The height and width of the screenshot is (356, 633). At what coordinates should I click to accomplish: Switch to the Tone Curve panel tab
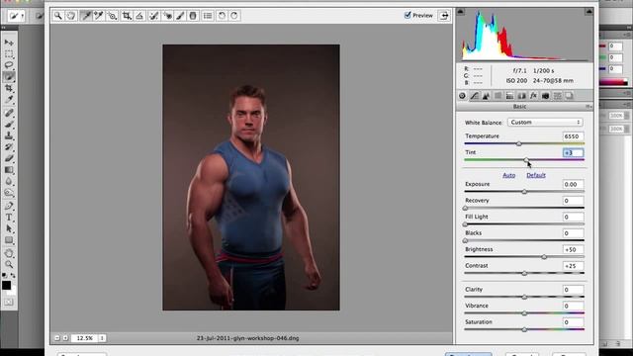(x=475, y=96)
